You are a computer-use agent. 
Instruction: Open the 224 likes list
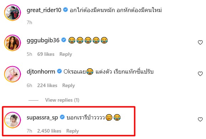click(47, 85)
